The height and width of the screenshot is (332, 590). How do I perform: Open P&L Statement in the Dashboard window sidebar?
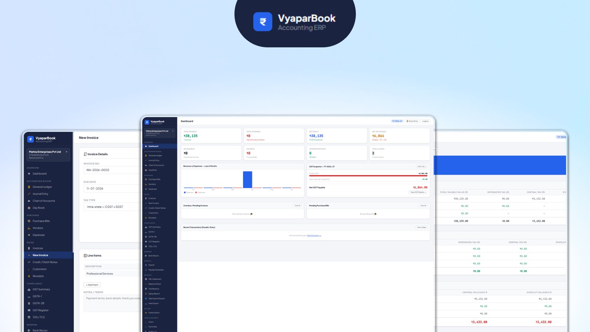[160, 279]
